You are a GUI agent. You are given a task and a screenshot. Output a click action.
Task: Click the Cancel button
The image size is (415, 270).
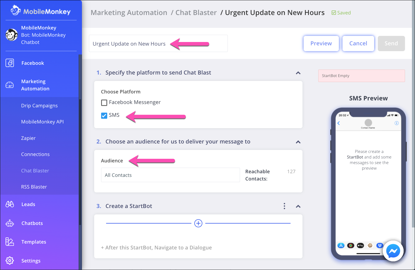358,43
